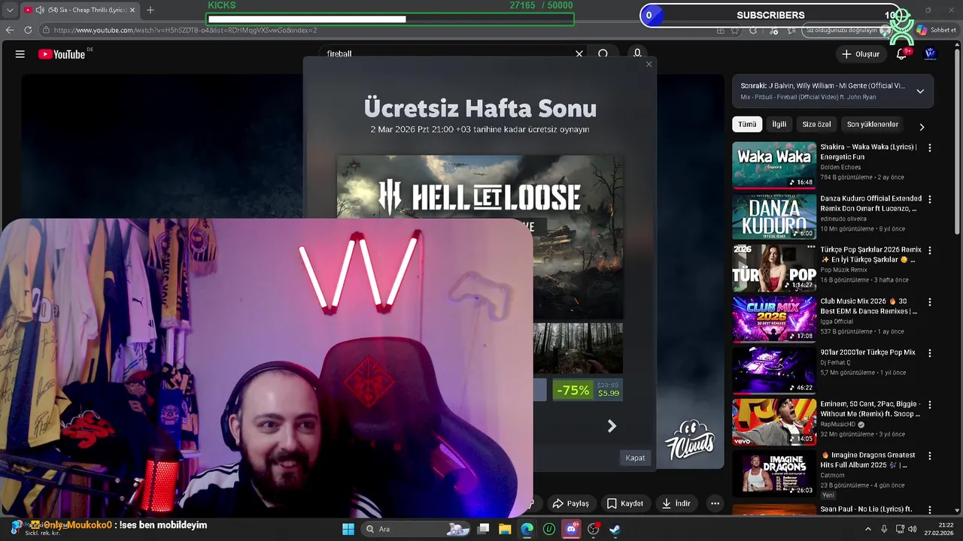Open options for Club Music Mix video
Screen dimensions: 963x541
point(930,302)
